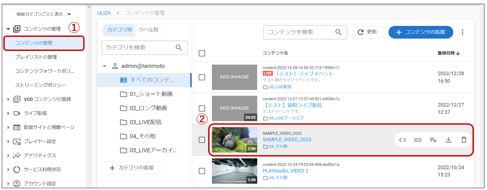Click embed code icon for SAMPLE_VIDEO_2023
This screenshot has width=487, height=190.
pyautogui.click(x=402, y=140)
